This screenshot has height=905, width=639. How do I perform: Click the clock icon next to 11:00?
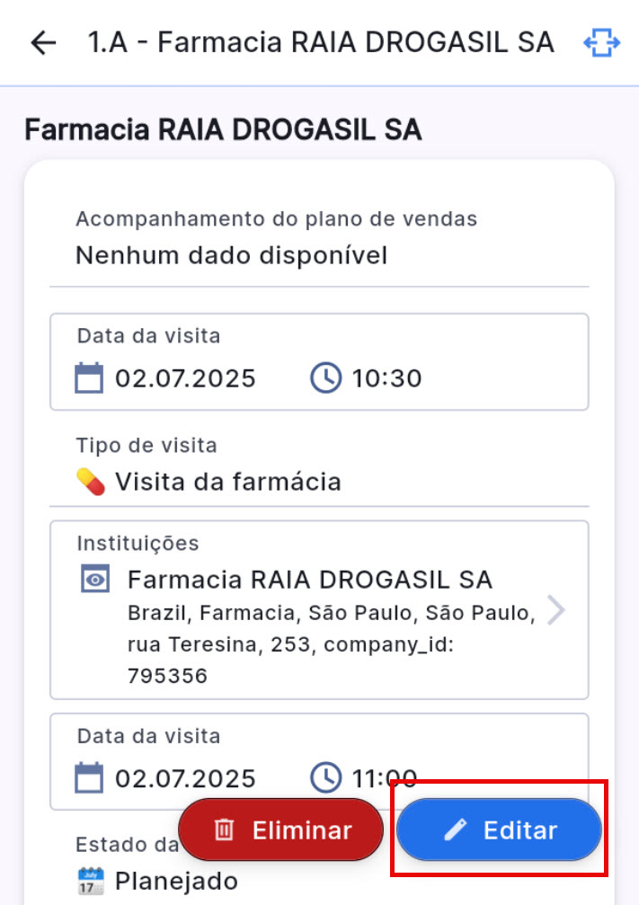[x=325, y=777]
